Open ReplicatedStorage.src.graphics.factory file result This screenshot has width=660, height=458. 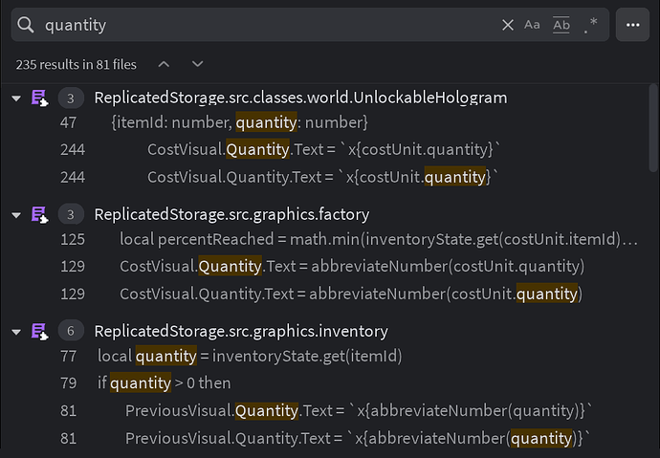point(231,214)
